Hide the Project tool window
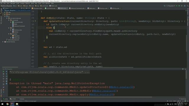Image resolution: width=189 pixels, height=106 pixels. pos(29,8)
